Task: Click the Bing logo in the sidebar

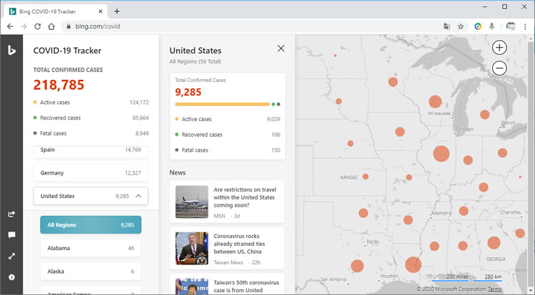Action: (x=11, y=51)
